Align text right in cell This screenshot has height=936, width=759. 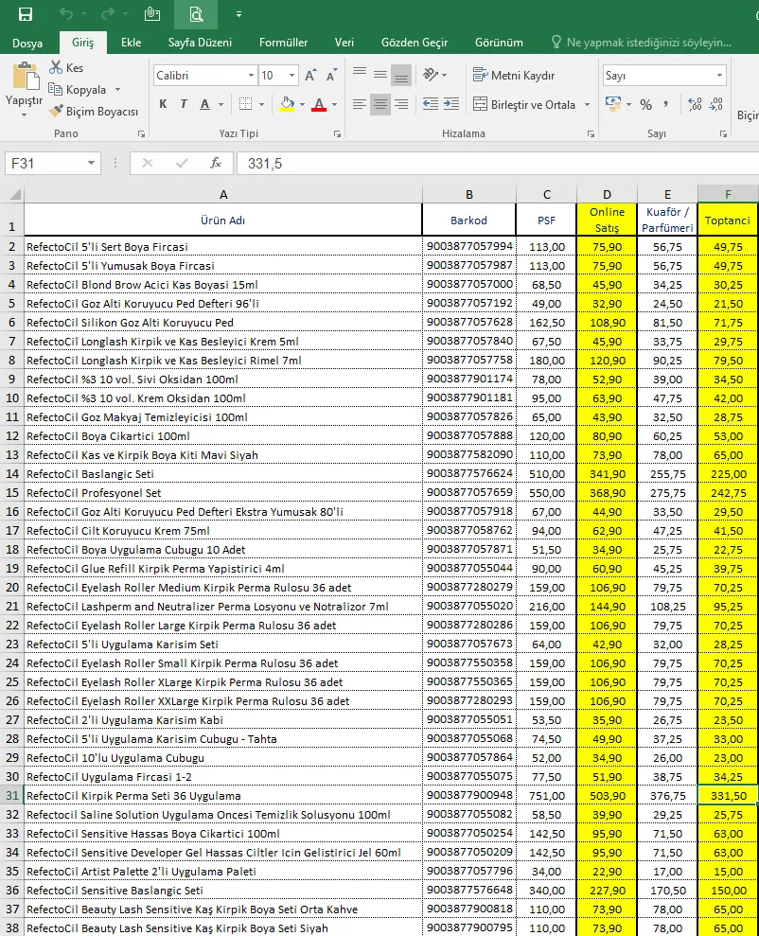(x=401, y=104)
